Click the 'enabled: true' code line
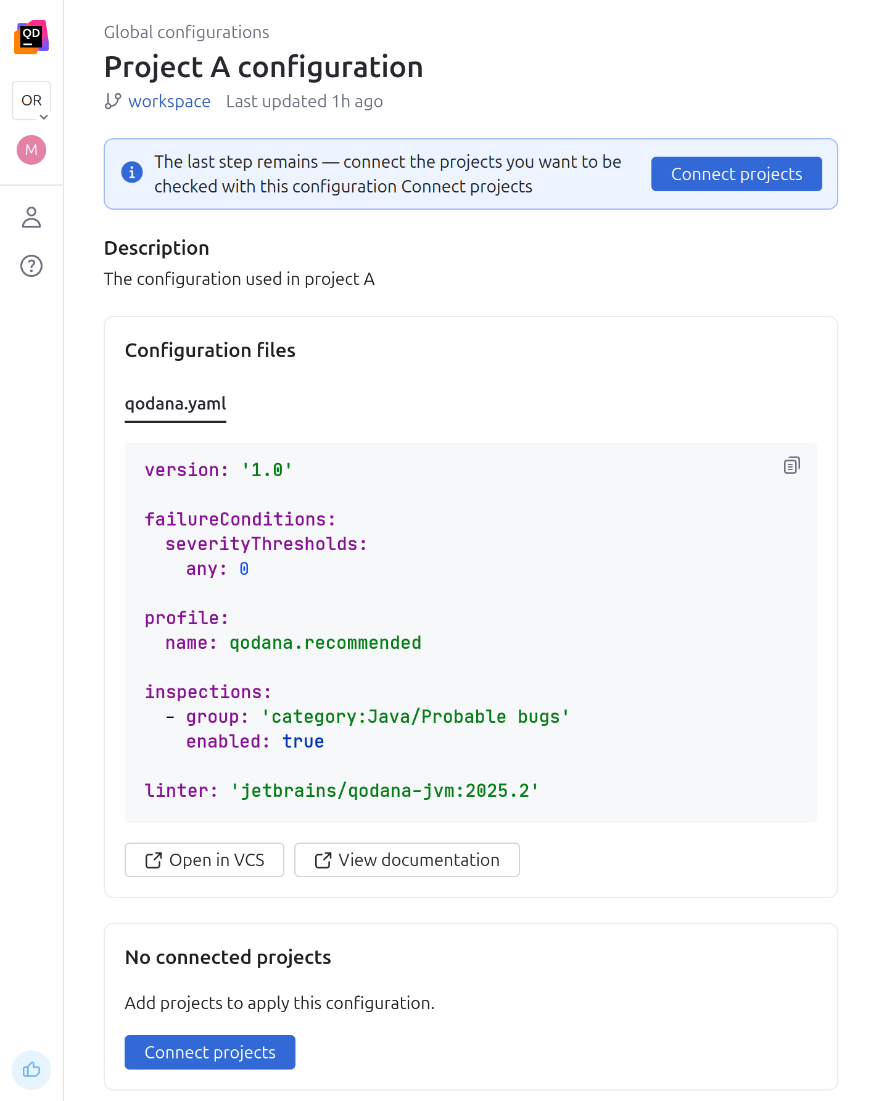This screenshot has height=1101, width=871. click(255, 741)
